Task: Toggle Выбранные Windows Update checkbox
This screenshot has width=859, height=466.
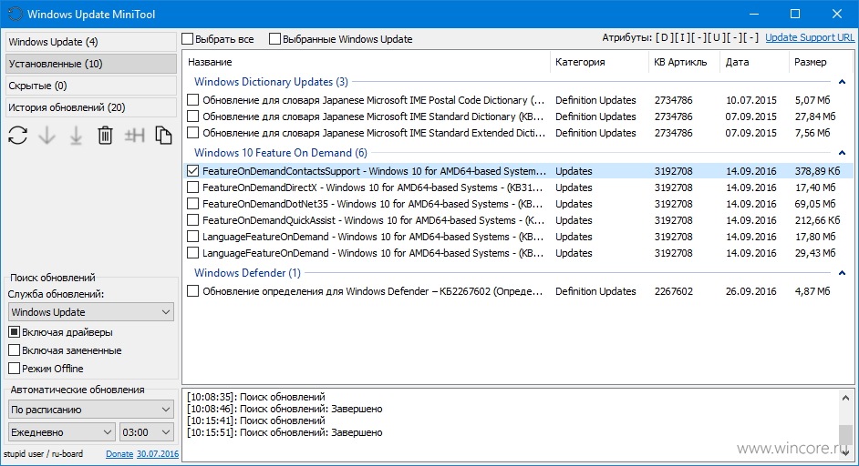Action: (x=275, y=39)
